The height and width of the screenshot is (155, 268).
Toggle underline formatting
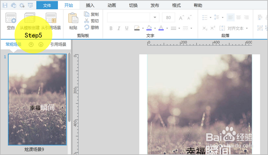pos(127,28)
